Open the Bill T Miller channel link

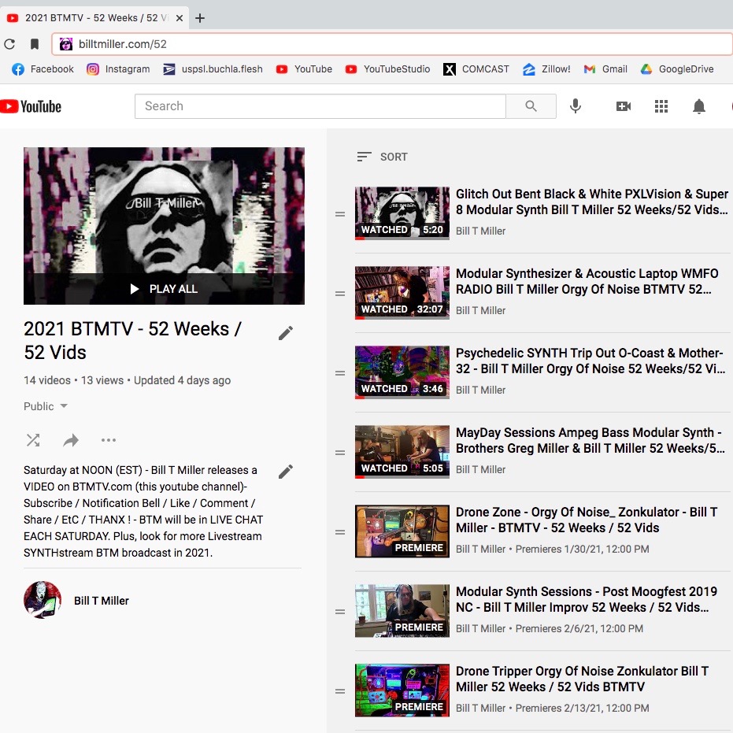click(x=101, y=600)
